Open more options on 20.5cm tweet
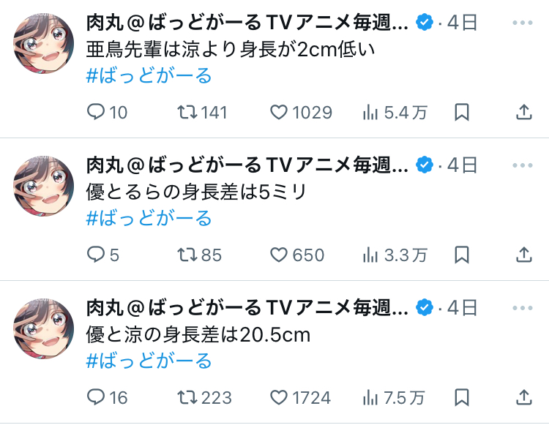Screen dimensions: 549x425 (523, 308)
